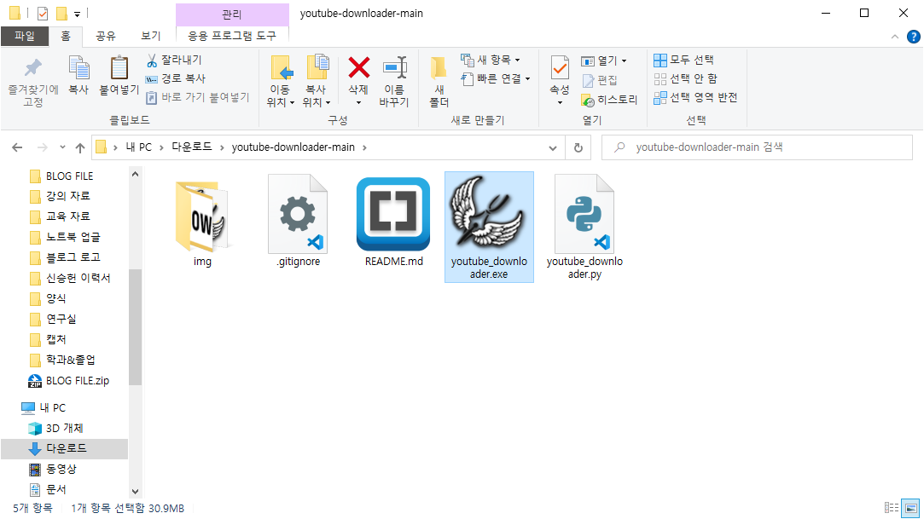Open the 파일 menu tab

pos(25,36)
